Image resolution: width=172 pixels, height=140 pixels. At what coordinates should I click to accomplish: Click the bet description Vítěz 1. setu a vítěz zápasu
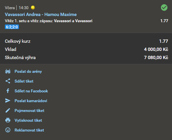point(29,21)
